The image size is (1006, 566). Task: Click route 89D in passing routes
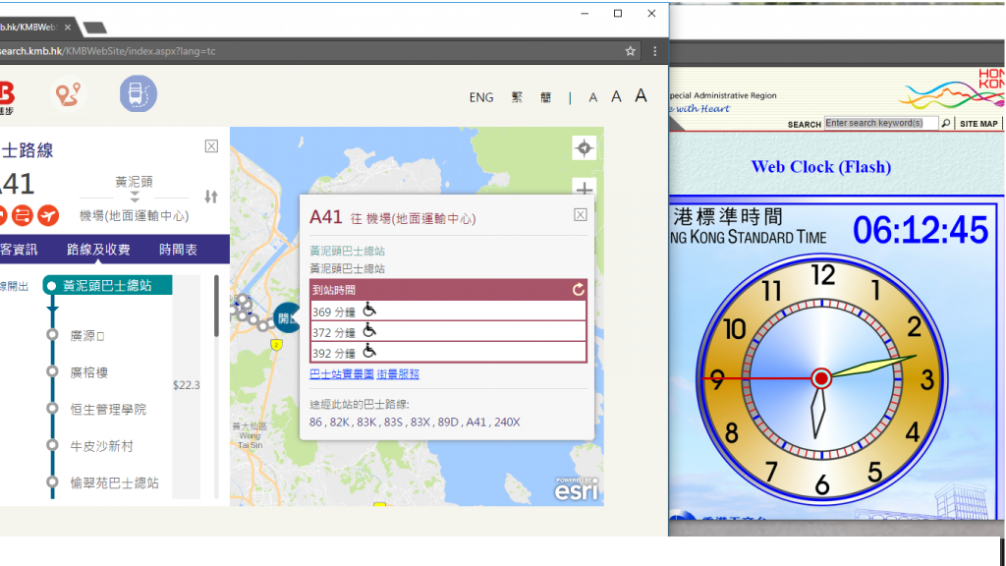point(448,423)
